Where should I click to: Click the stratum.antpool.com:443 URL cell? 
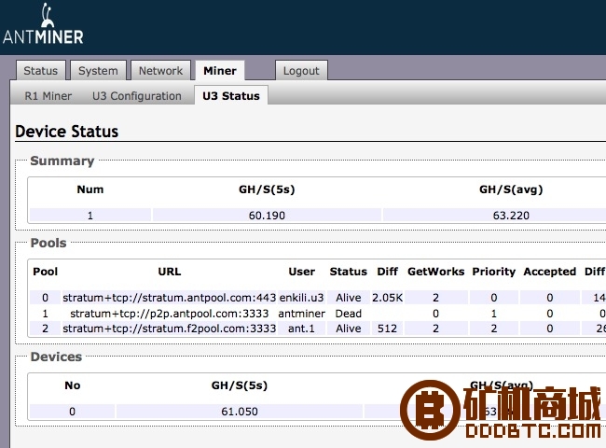click(x=170, y=297)
